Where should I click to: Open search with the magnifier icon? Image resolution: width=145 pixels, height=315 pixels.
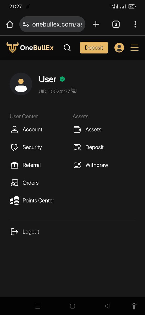click(67, 48)
